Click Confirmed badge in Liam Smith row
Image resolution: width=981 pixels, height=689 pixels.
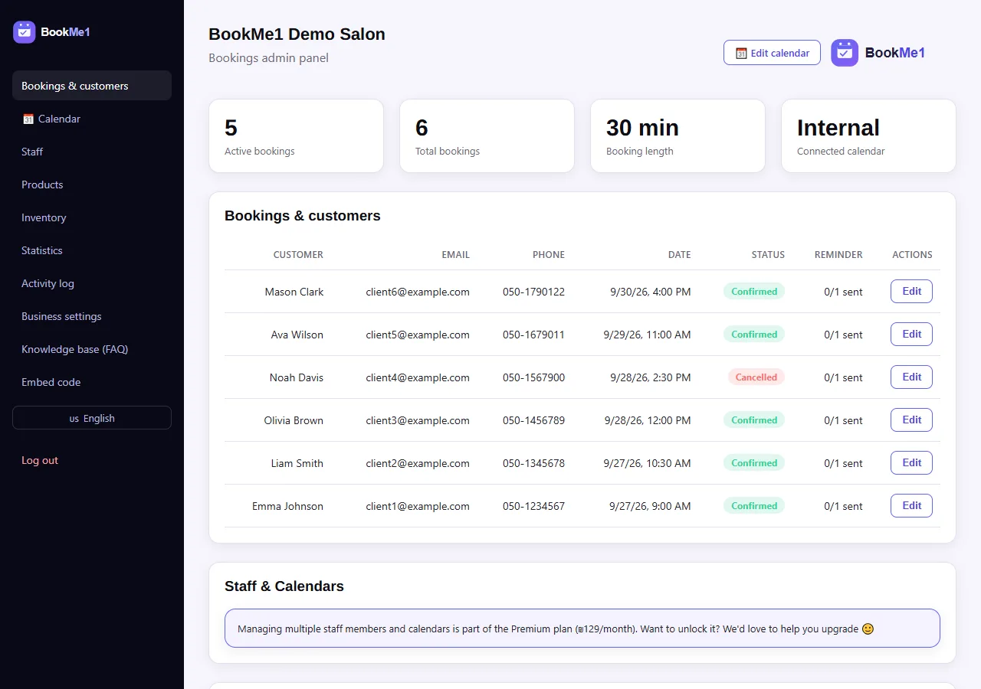(754, 463)
